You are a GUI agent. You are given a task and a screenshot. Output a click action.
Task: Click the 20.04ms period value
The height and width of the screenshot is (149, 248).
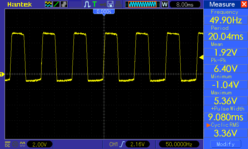point(226,36)
